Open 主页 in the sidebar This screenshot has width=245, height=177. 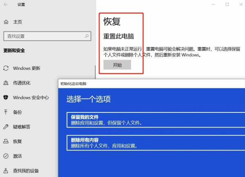point(18,22)
